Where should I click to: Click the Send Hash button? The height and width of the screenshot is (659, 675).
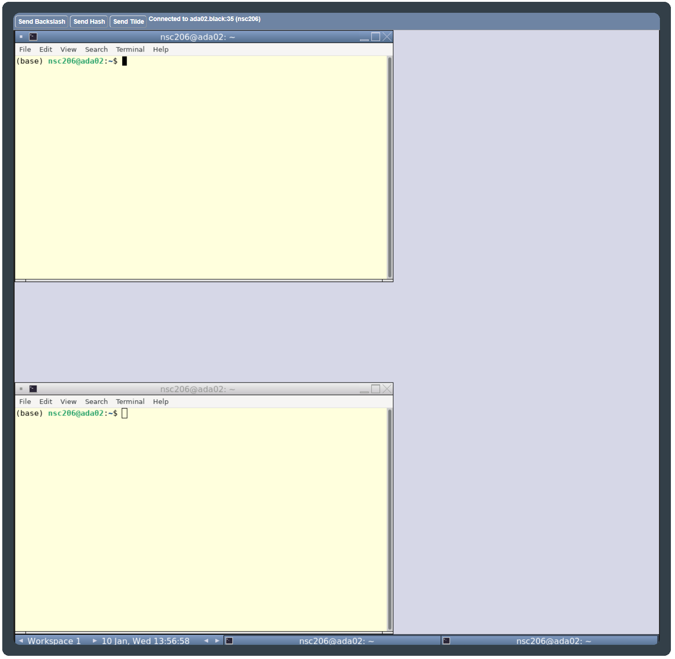pos(89,21)
